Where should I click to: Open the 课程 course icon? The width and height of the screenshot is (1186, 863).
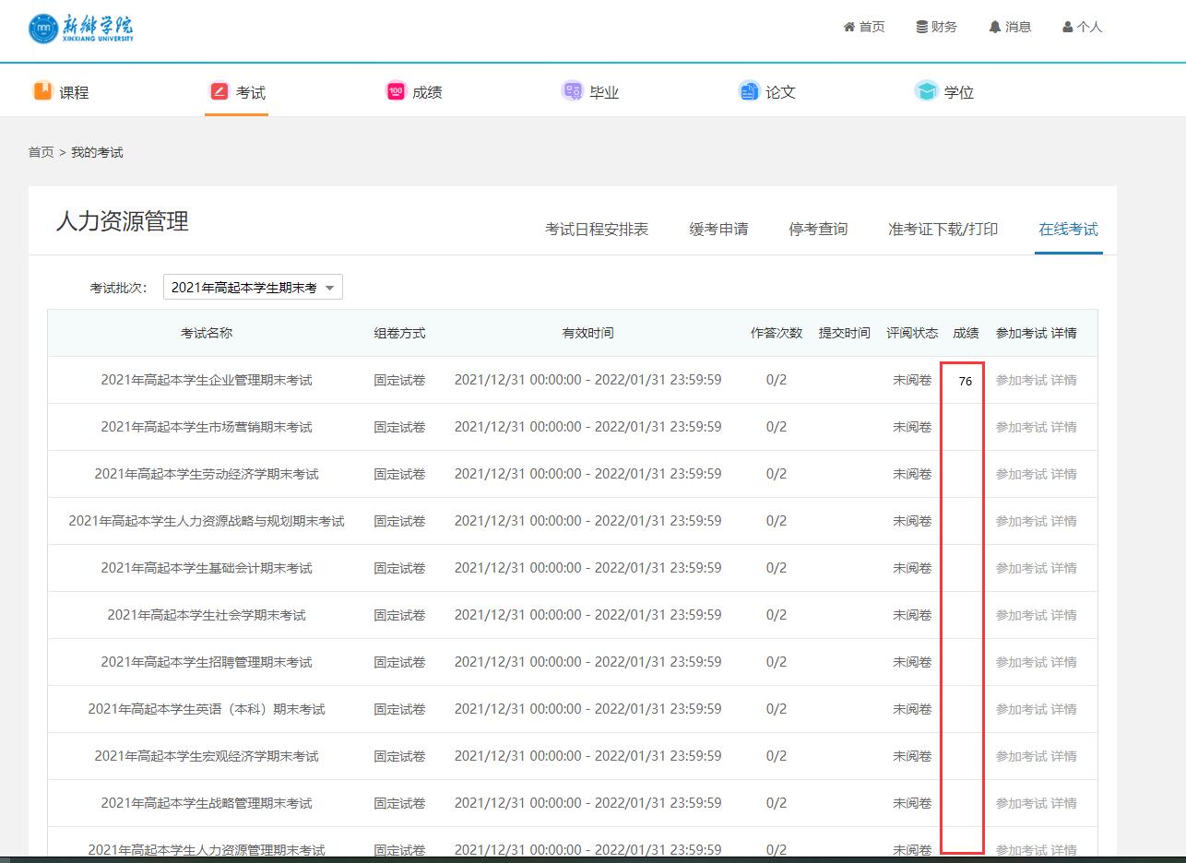tap(42, 91)
